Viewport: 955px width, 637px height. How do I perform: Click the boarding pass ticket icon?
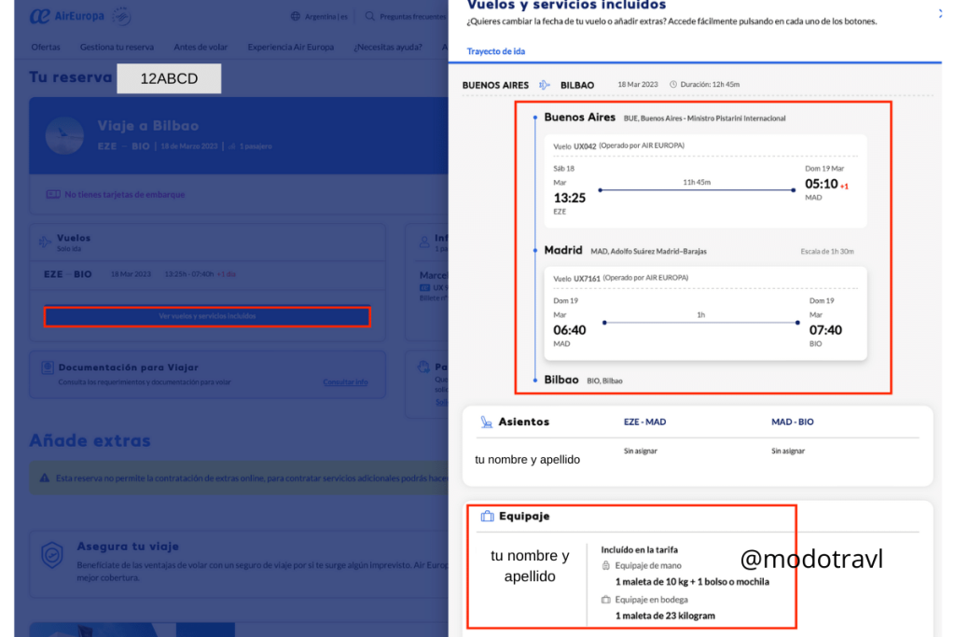53,194
